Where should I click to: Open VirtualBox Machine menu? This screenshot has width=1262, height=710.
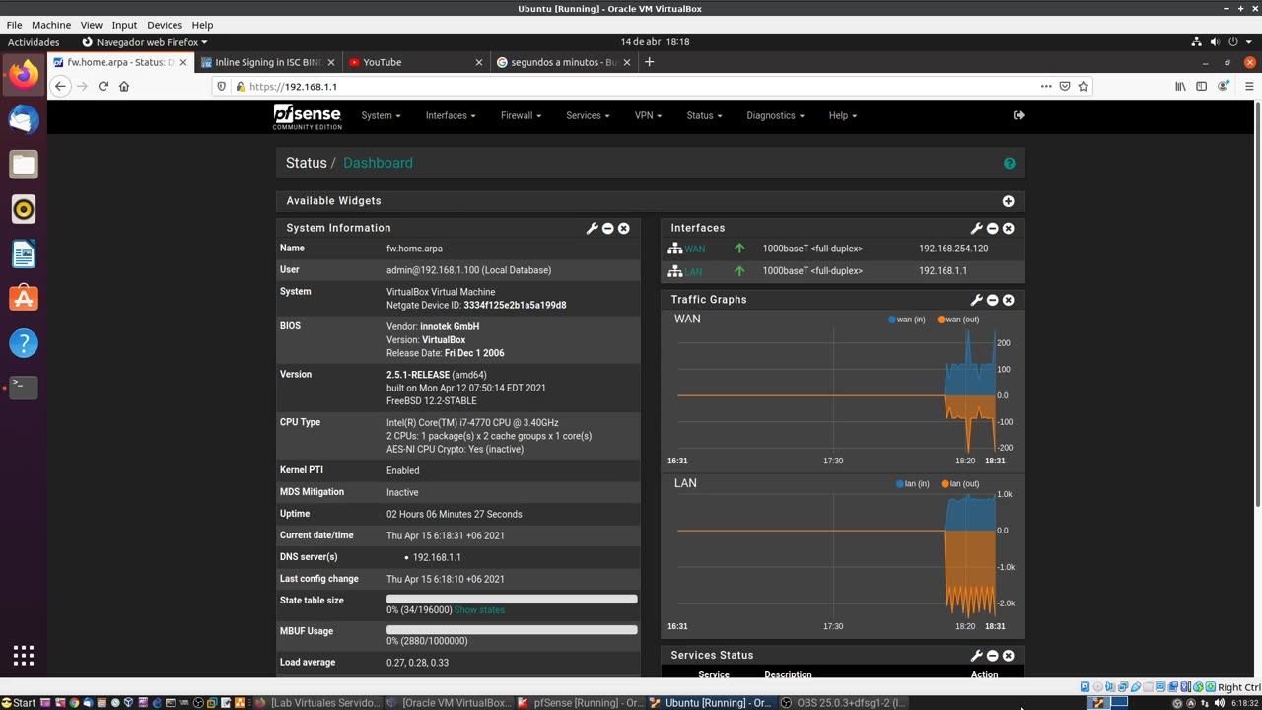pyautogui.click(x=51, y=25)
